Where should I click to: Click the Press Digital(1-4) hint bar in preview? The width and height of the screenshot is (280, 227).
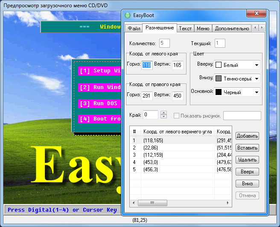62,210
